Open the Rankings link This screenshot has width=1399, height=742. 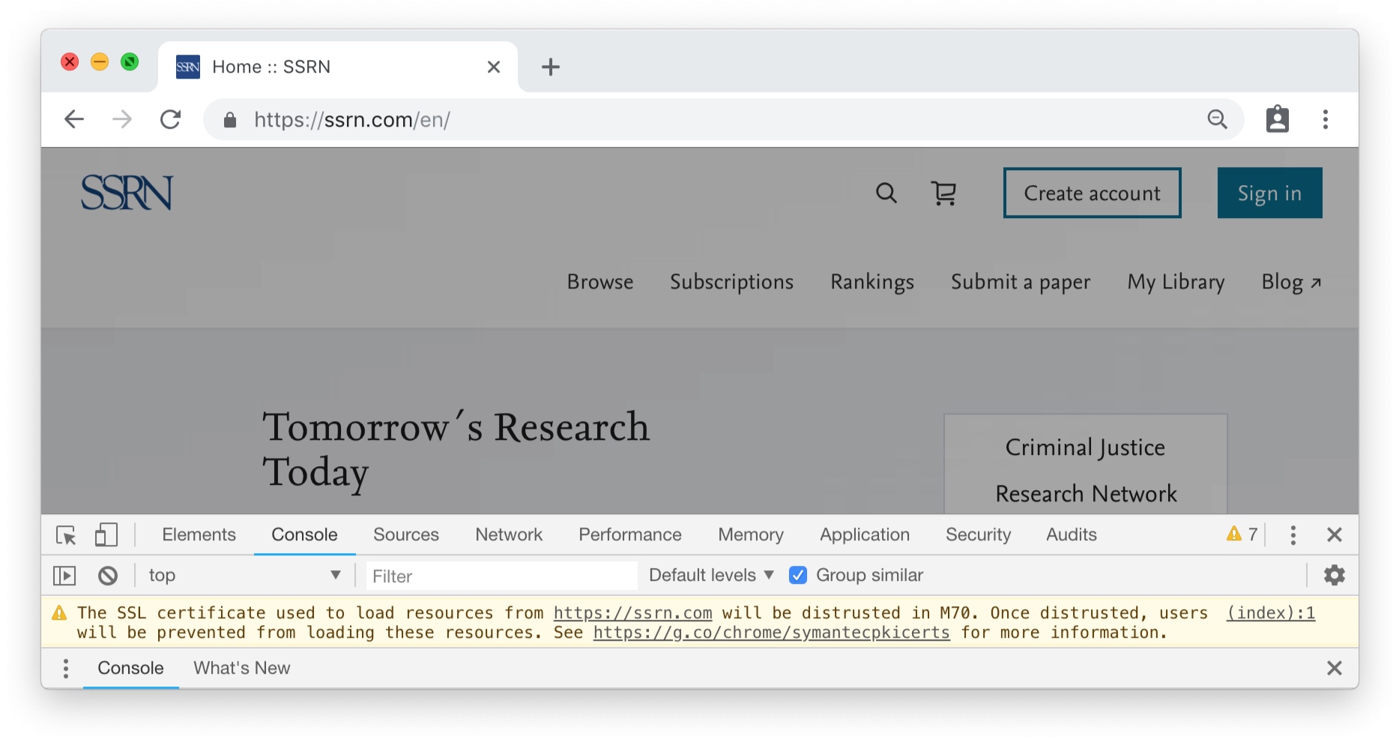click(x=872, y=282)
